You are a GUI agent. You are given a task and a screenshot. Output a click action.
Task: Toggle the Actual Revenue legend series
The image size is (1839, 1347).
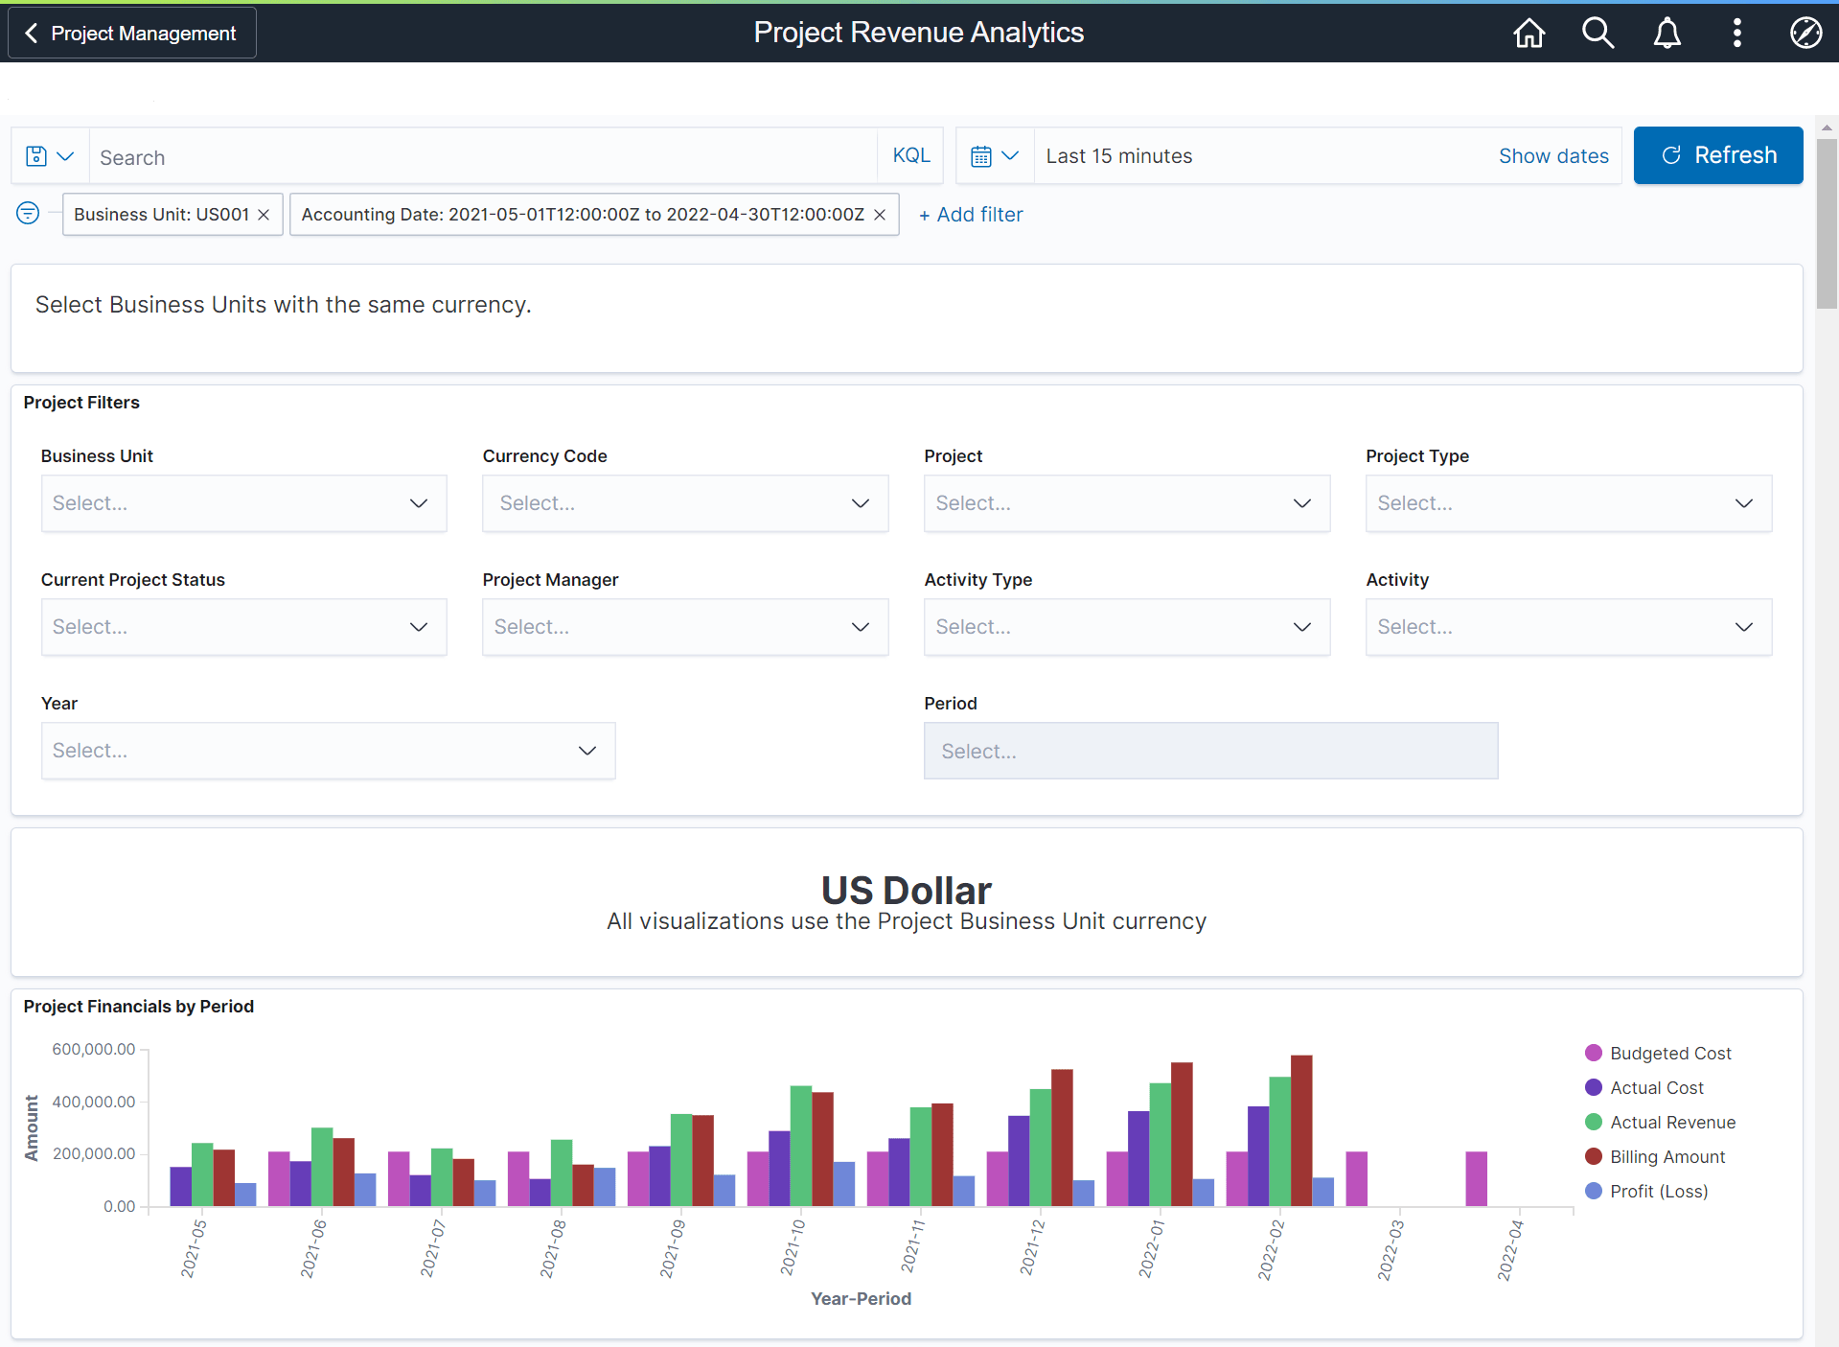click(x=1671, y=1122)
